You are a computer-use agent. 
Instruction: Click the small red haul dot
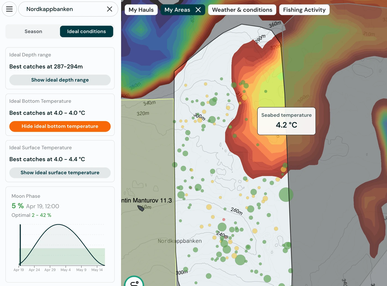pos(224,219)
